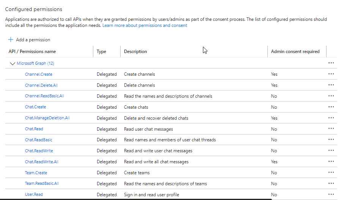Open the Chat.Create permission

35,107
